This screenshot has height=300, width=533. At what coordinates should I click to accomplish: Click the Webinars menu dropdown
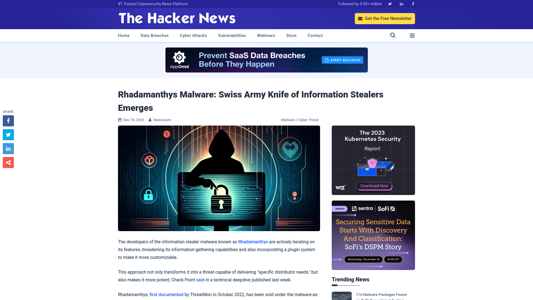pos(266,36)
